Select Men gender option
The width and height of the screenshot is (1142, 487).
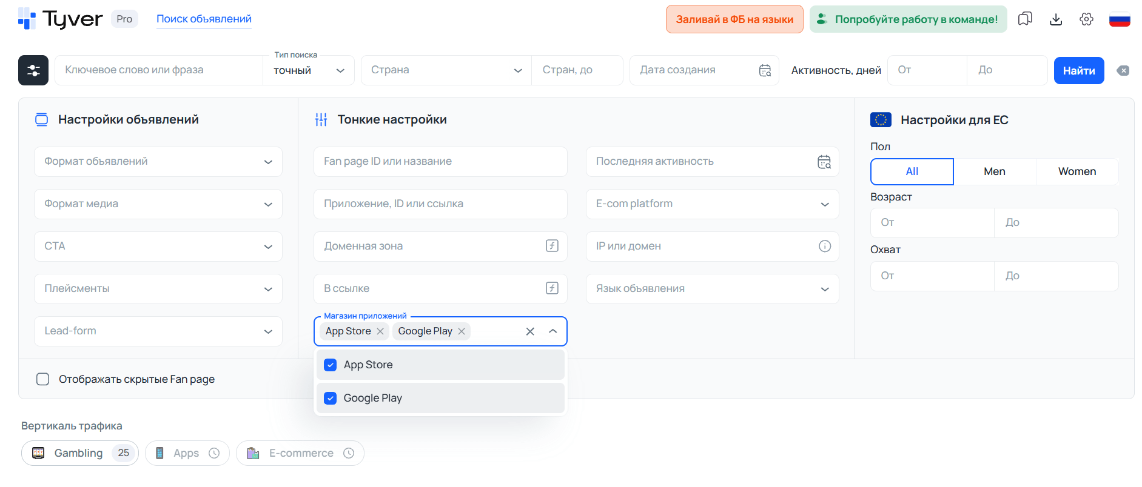coord(995,171)
